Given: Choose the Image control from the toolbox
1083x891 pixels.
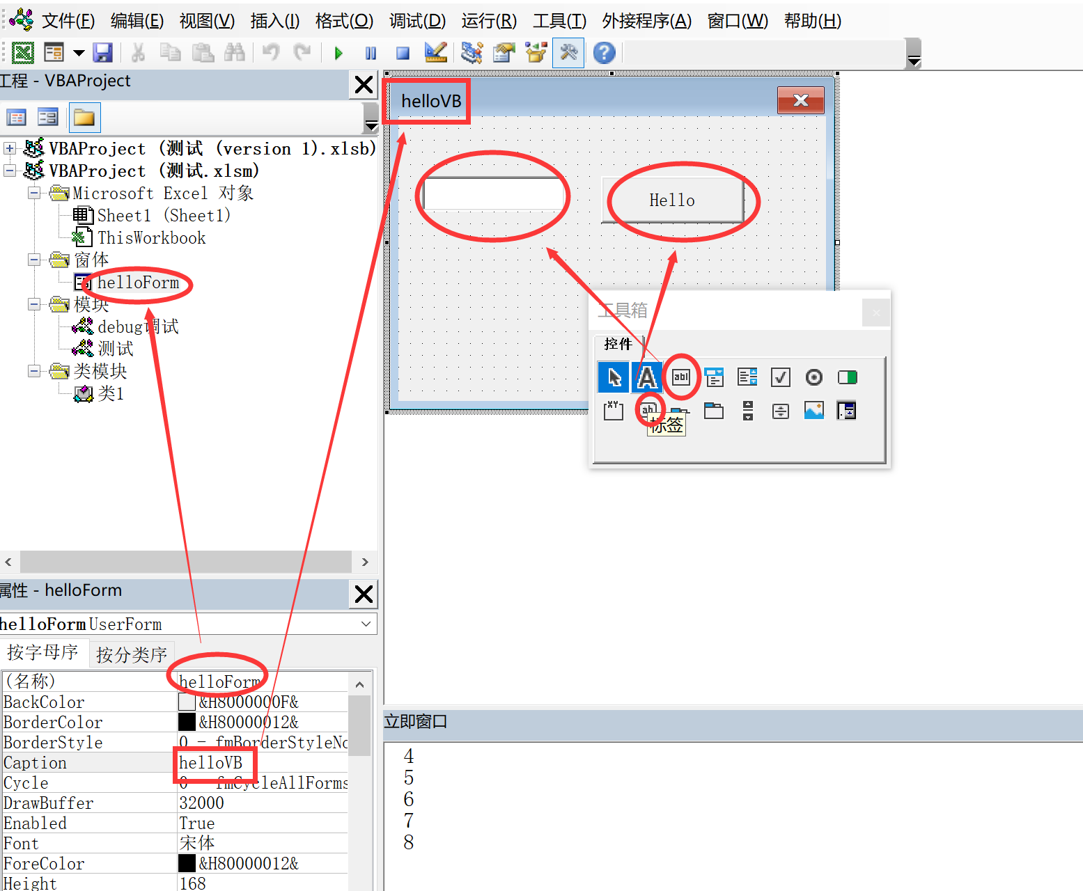Looking at the screenshot, I should point(814,411).
